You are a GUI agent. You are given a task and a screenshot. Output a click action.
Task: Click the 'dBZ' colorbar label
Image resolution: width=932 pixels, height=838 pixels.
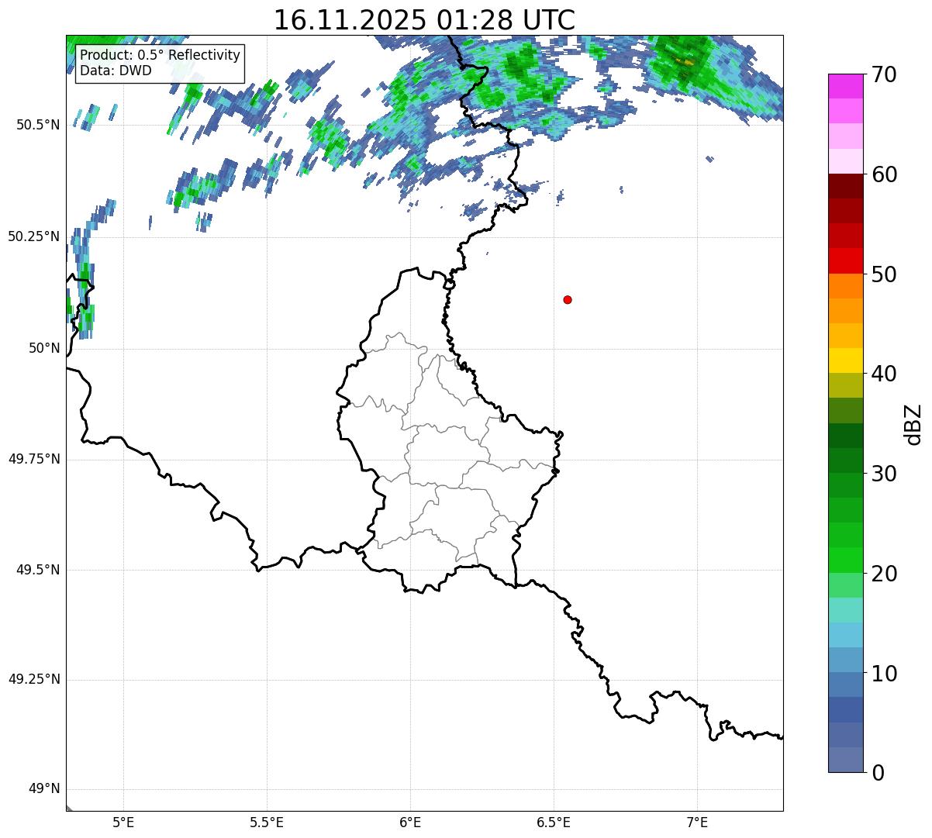pyautogui.click(x=913, y=423)
